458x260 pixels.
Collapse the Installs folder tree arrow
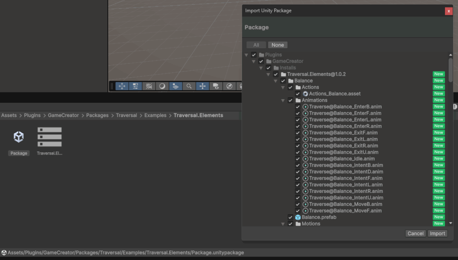click(261, 68)
